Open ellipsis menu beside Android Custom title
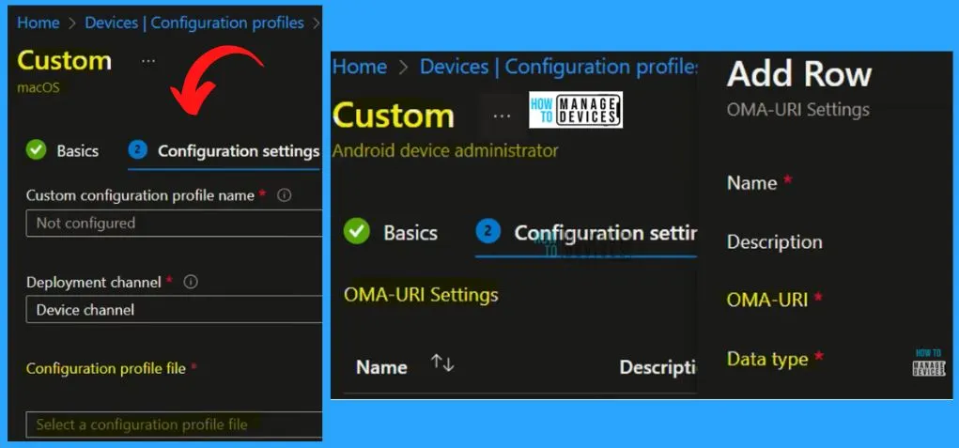959x448 pixels. click(502, 116)
